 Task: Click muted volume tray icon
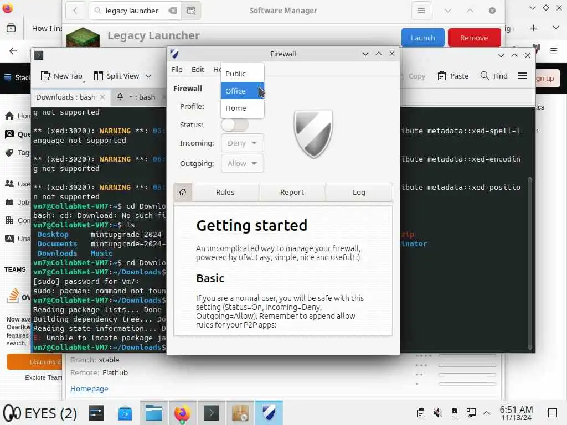pyautogui.click(x=437, y=413)
